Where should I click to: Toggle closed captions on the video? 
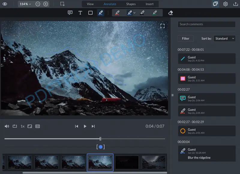37,126
